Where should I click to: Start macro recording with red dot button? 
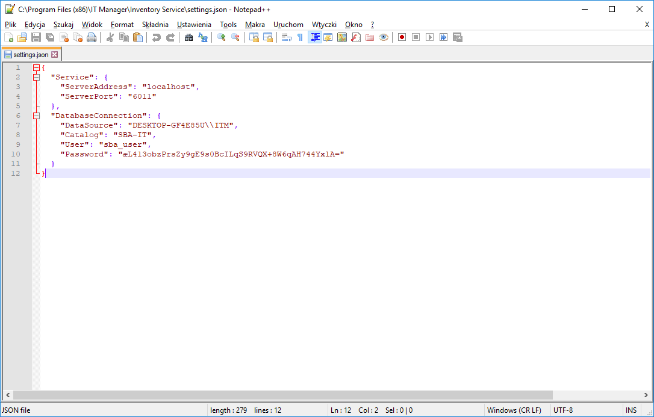[x=402, y=37]
